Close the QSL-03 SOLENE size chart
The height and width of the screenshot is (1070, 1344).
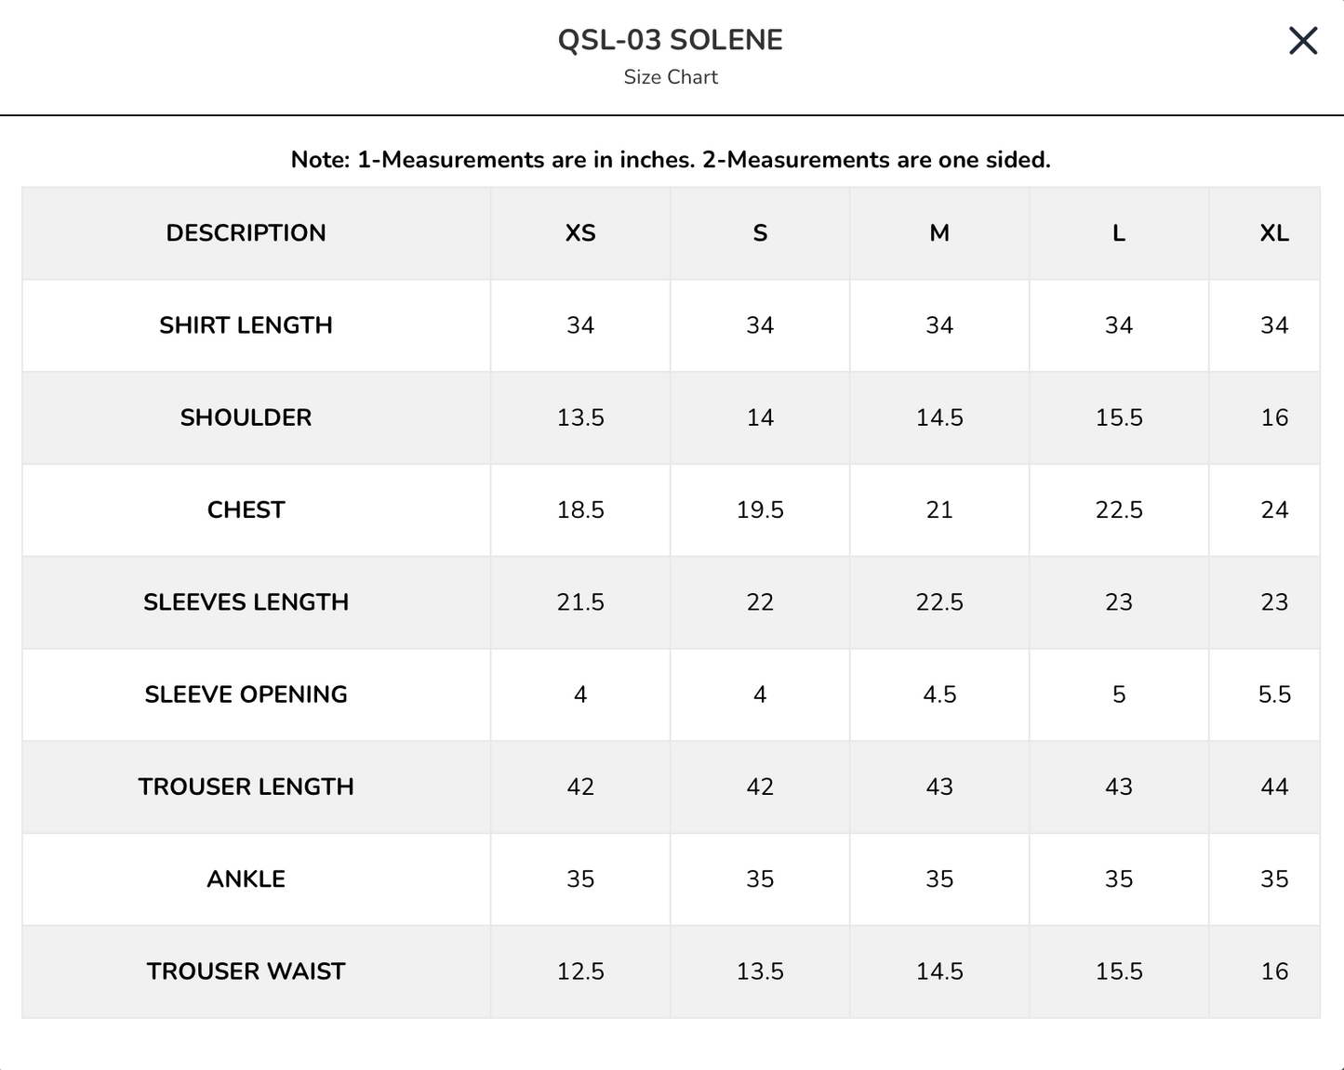[x=1302, y=41]
